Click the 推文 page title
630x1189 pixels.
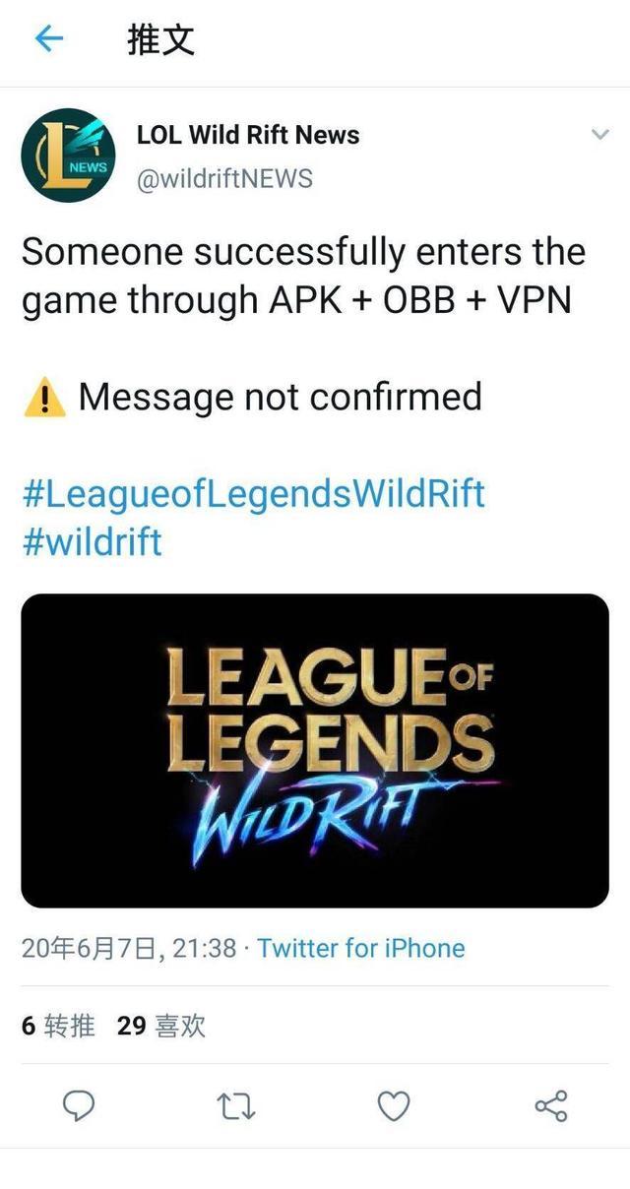(x=161, y=39)
